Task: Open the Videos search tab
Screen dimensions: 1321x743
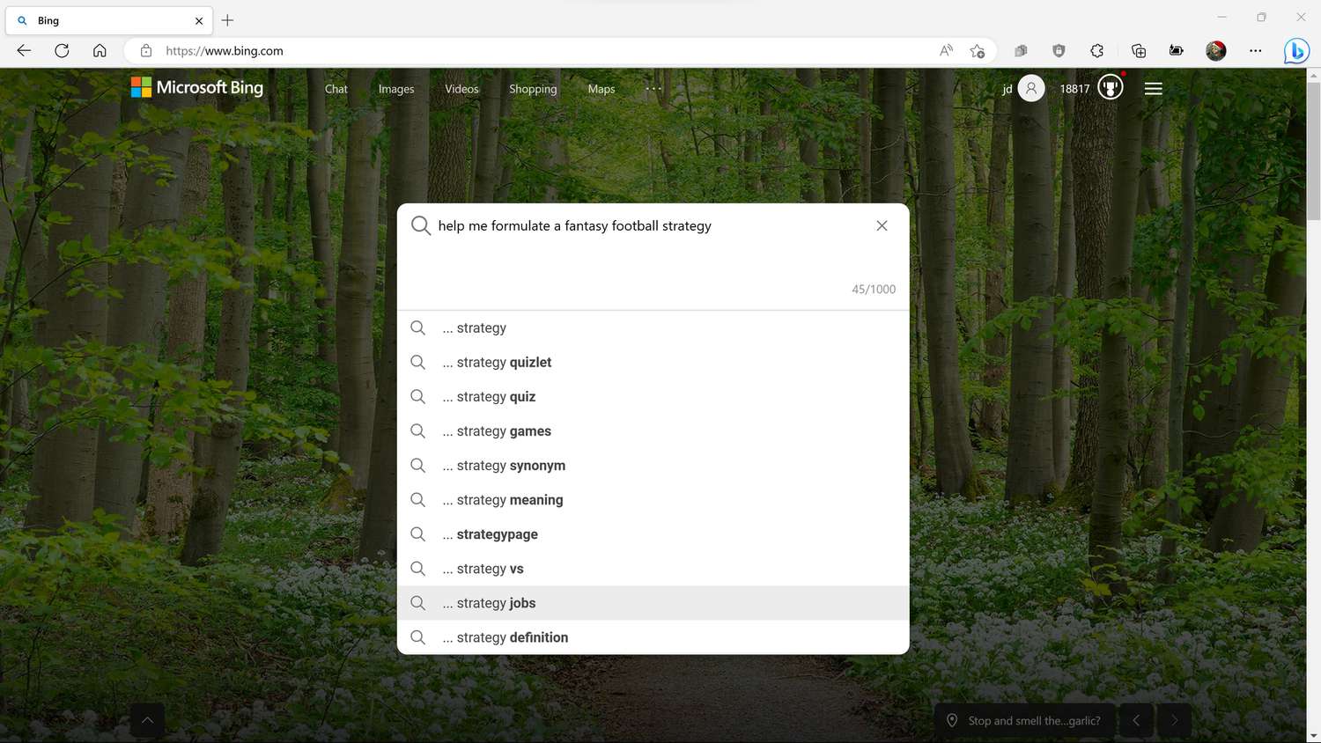Action: click(x=461, y=89)
